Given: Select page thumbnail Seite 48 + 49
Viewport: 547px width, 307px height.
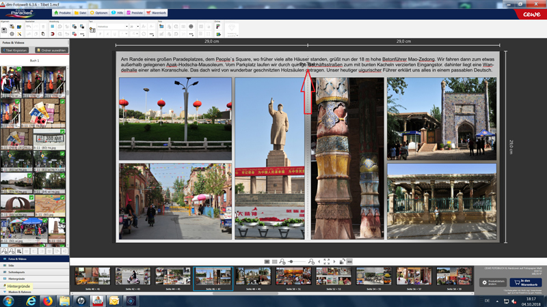Looking at the screenshot, I should pyautogui.click(x=253, y=278).
